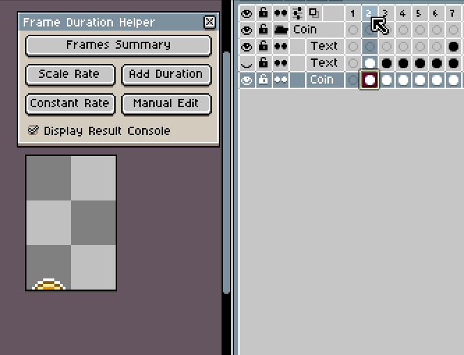Select the highlighted Coin layer name

(322, 80)
